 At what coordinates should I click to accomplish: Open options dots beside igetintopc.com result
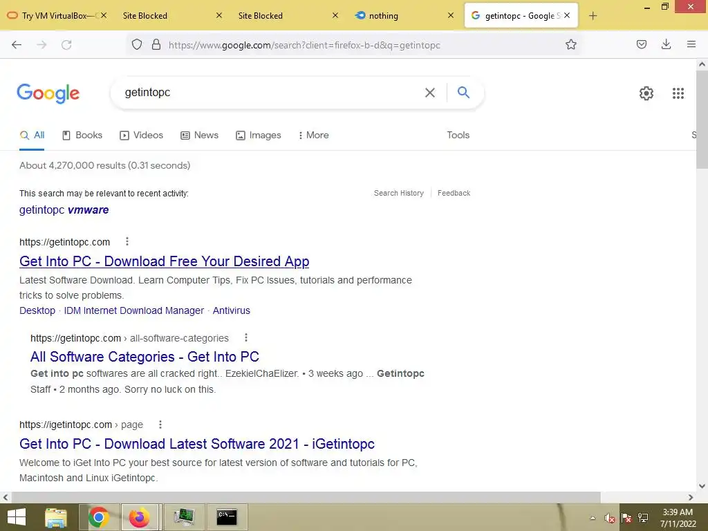tap(160, 425)
